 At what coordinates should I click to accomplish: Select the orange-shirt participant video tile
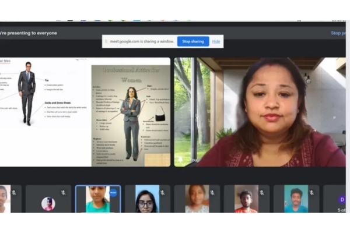[x=246, y=199]
